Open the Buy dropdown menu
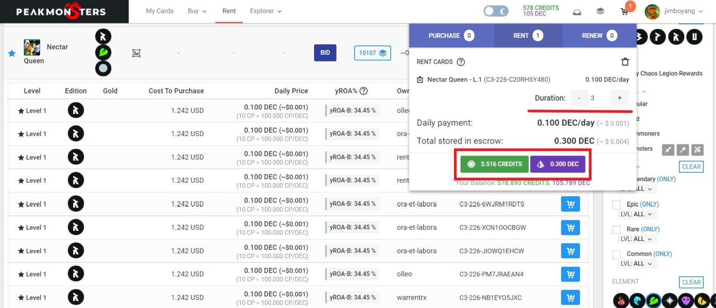The image size is (716, 308). [x=197, y=11]
